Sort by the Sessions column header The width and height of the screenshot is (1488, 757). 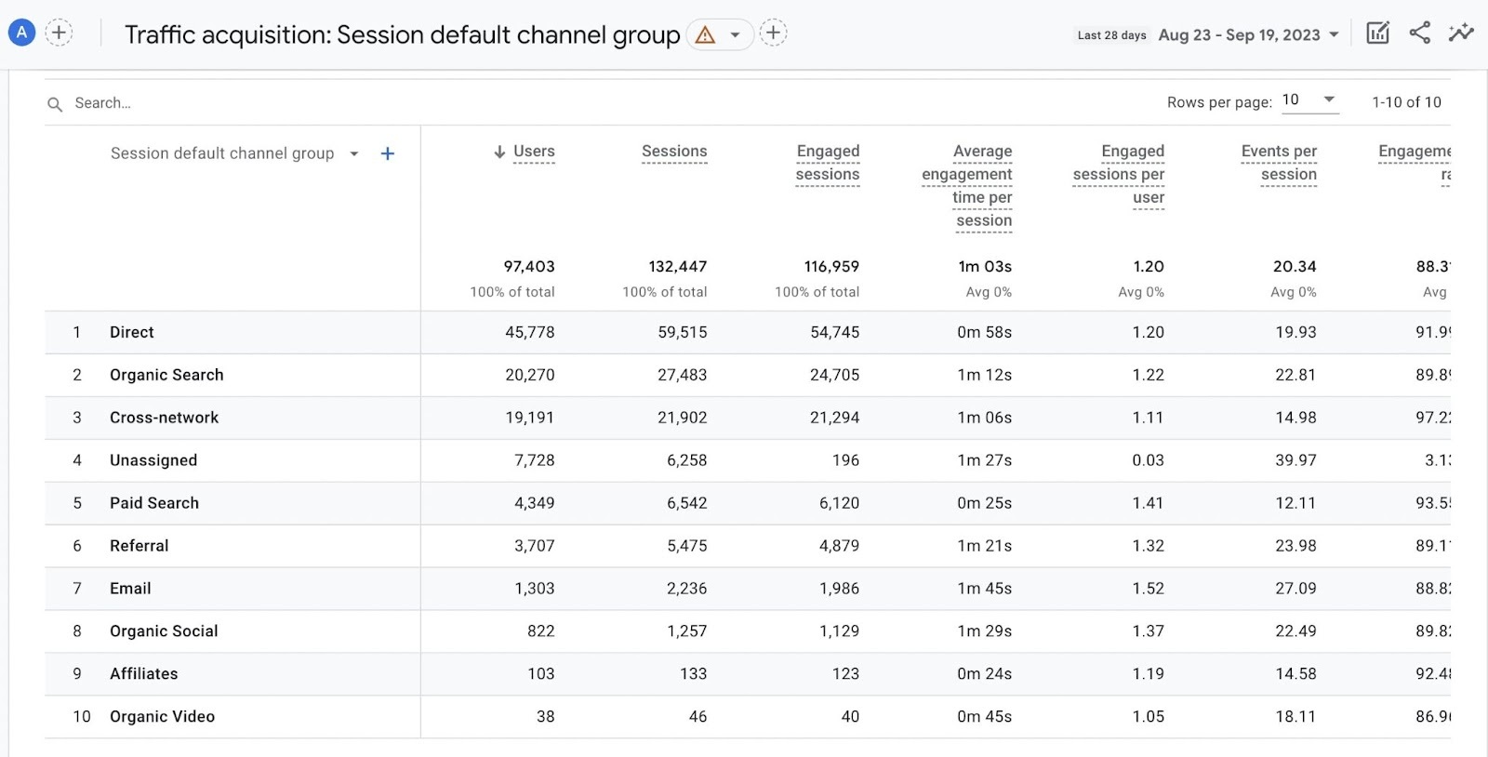pyautogui.click(x=674, y=152)
